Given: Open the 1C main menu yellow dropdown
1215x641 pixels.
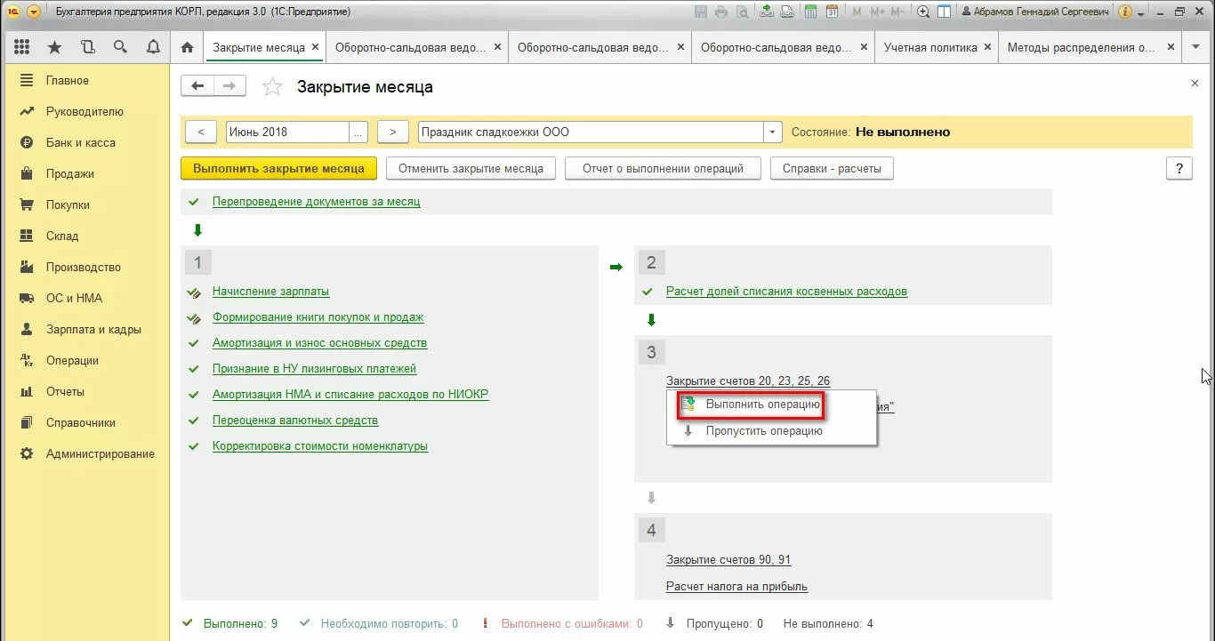Looking at the screenshot, I should pos(34,12).
